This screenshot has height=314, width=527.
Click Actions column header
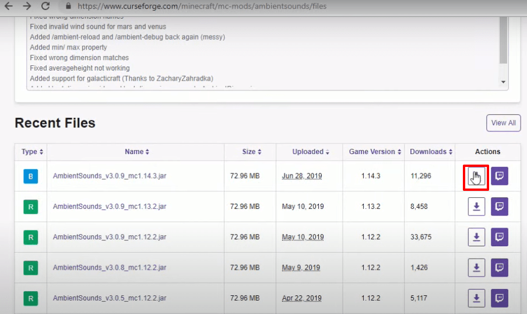[487, 152]
